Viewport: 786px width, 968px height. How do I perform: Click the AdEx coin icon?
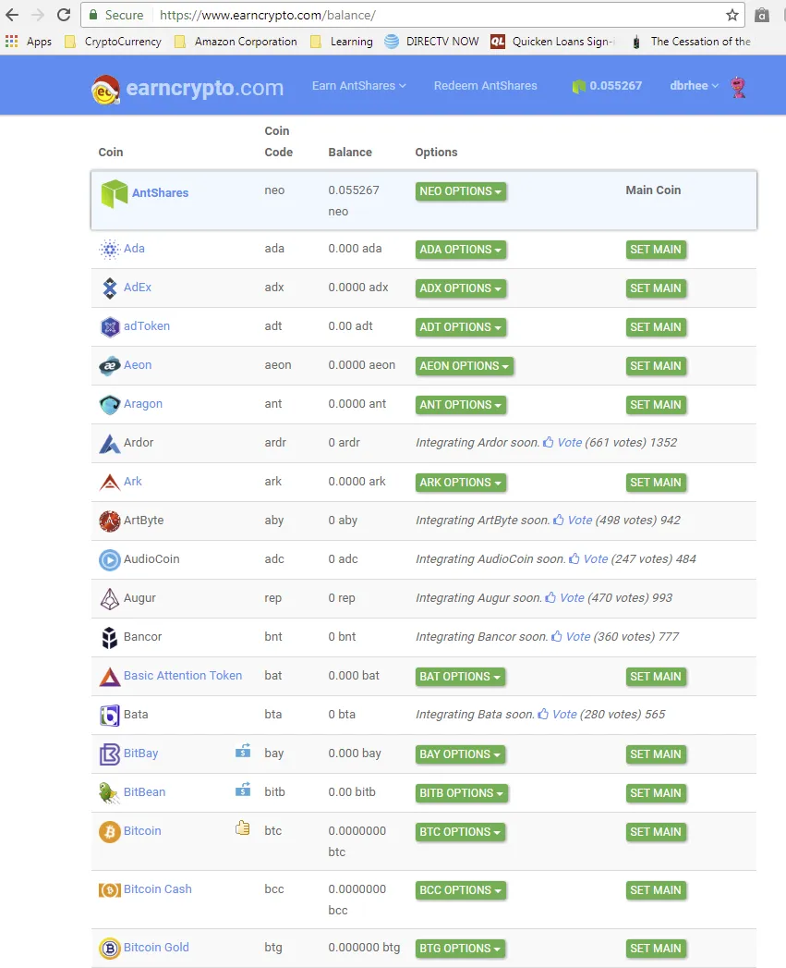click(110, 288)
